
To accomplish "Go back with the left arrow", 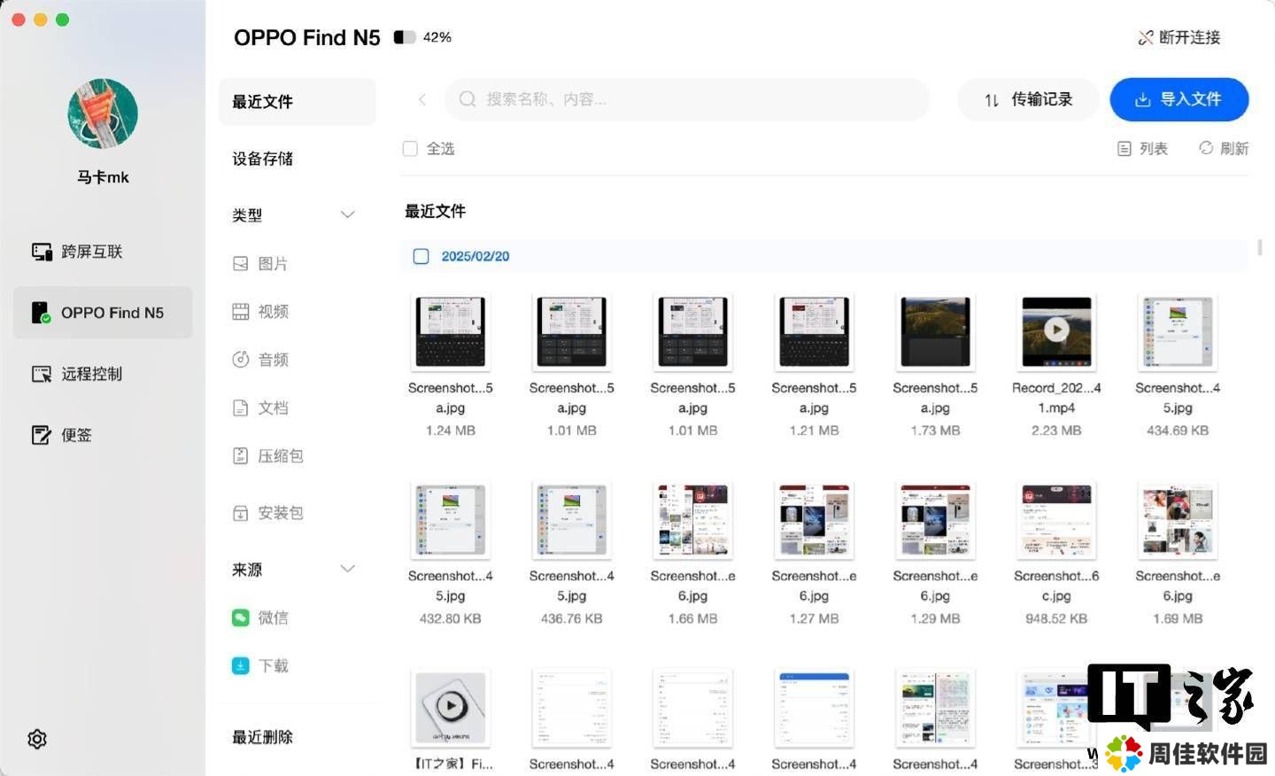I will pos(422,99).
